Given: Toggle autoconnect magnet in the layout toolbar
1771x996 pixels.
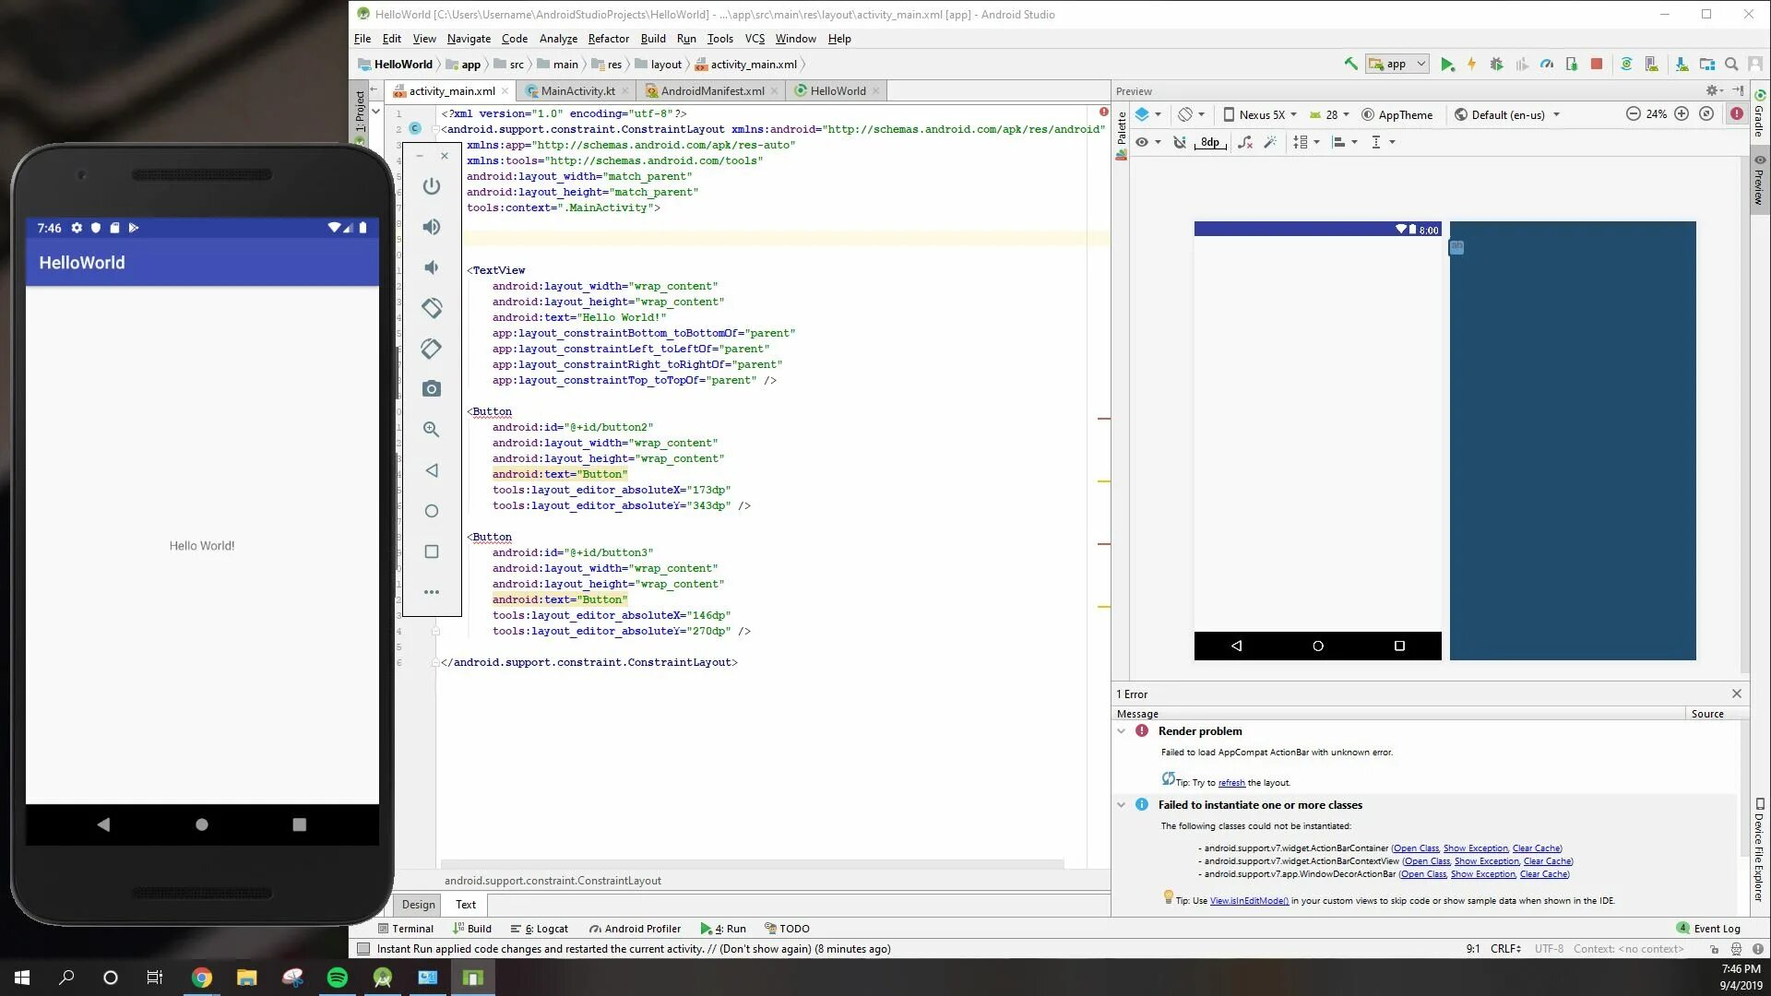Looking at the screenshot, I should point(1179,142).
